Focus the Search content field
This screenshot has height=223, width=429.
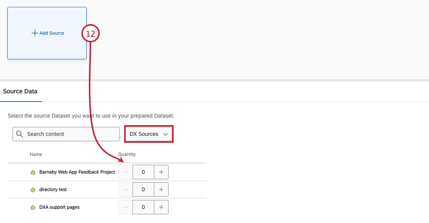tap(71, 134)
